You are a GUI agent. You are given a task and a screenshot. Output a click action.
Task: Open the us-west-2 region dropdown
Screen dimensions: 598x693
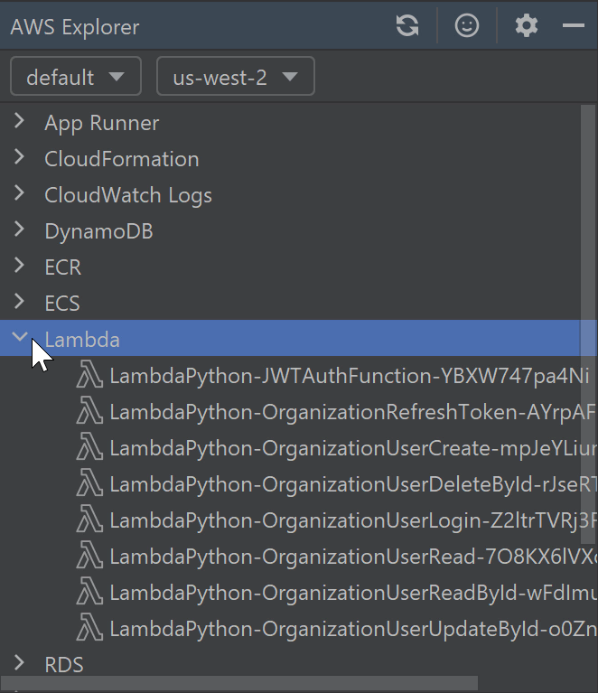click(235, 77)
